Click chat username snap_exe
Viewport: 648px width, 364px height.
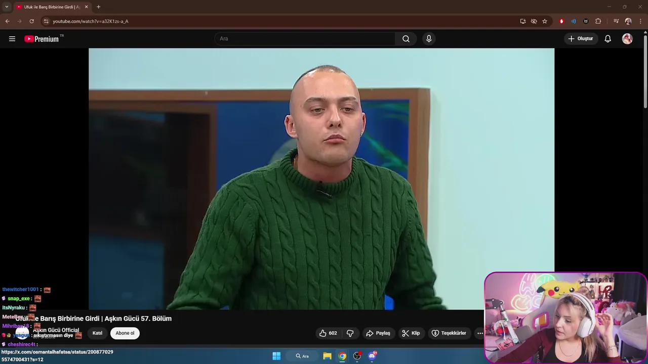tap(19, 299)
